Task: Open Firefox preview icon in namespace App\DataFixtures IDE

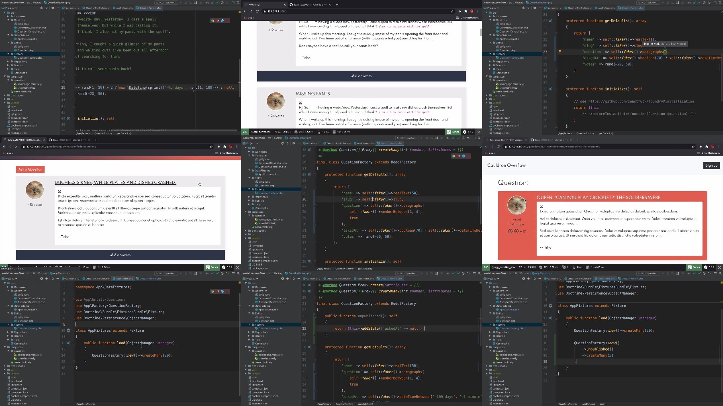Action: (217, 291)
